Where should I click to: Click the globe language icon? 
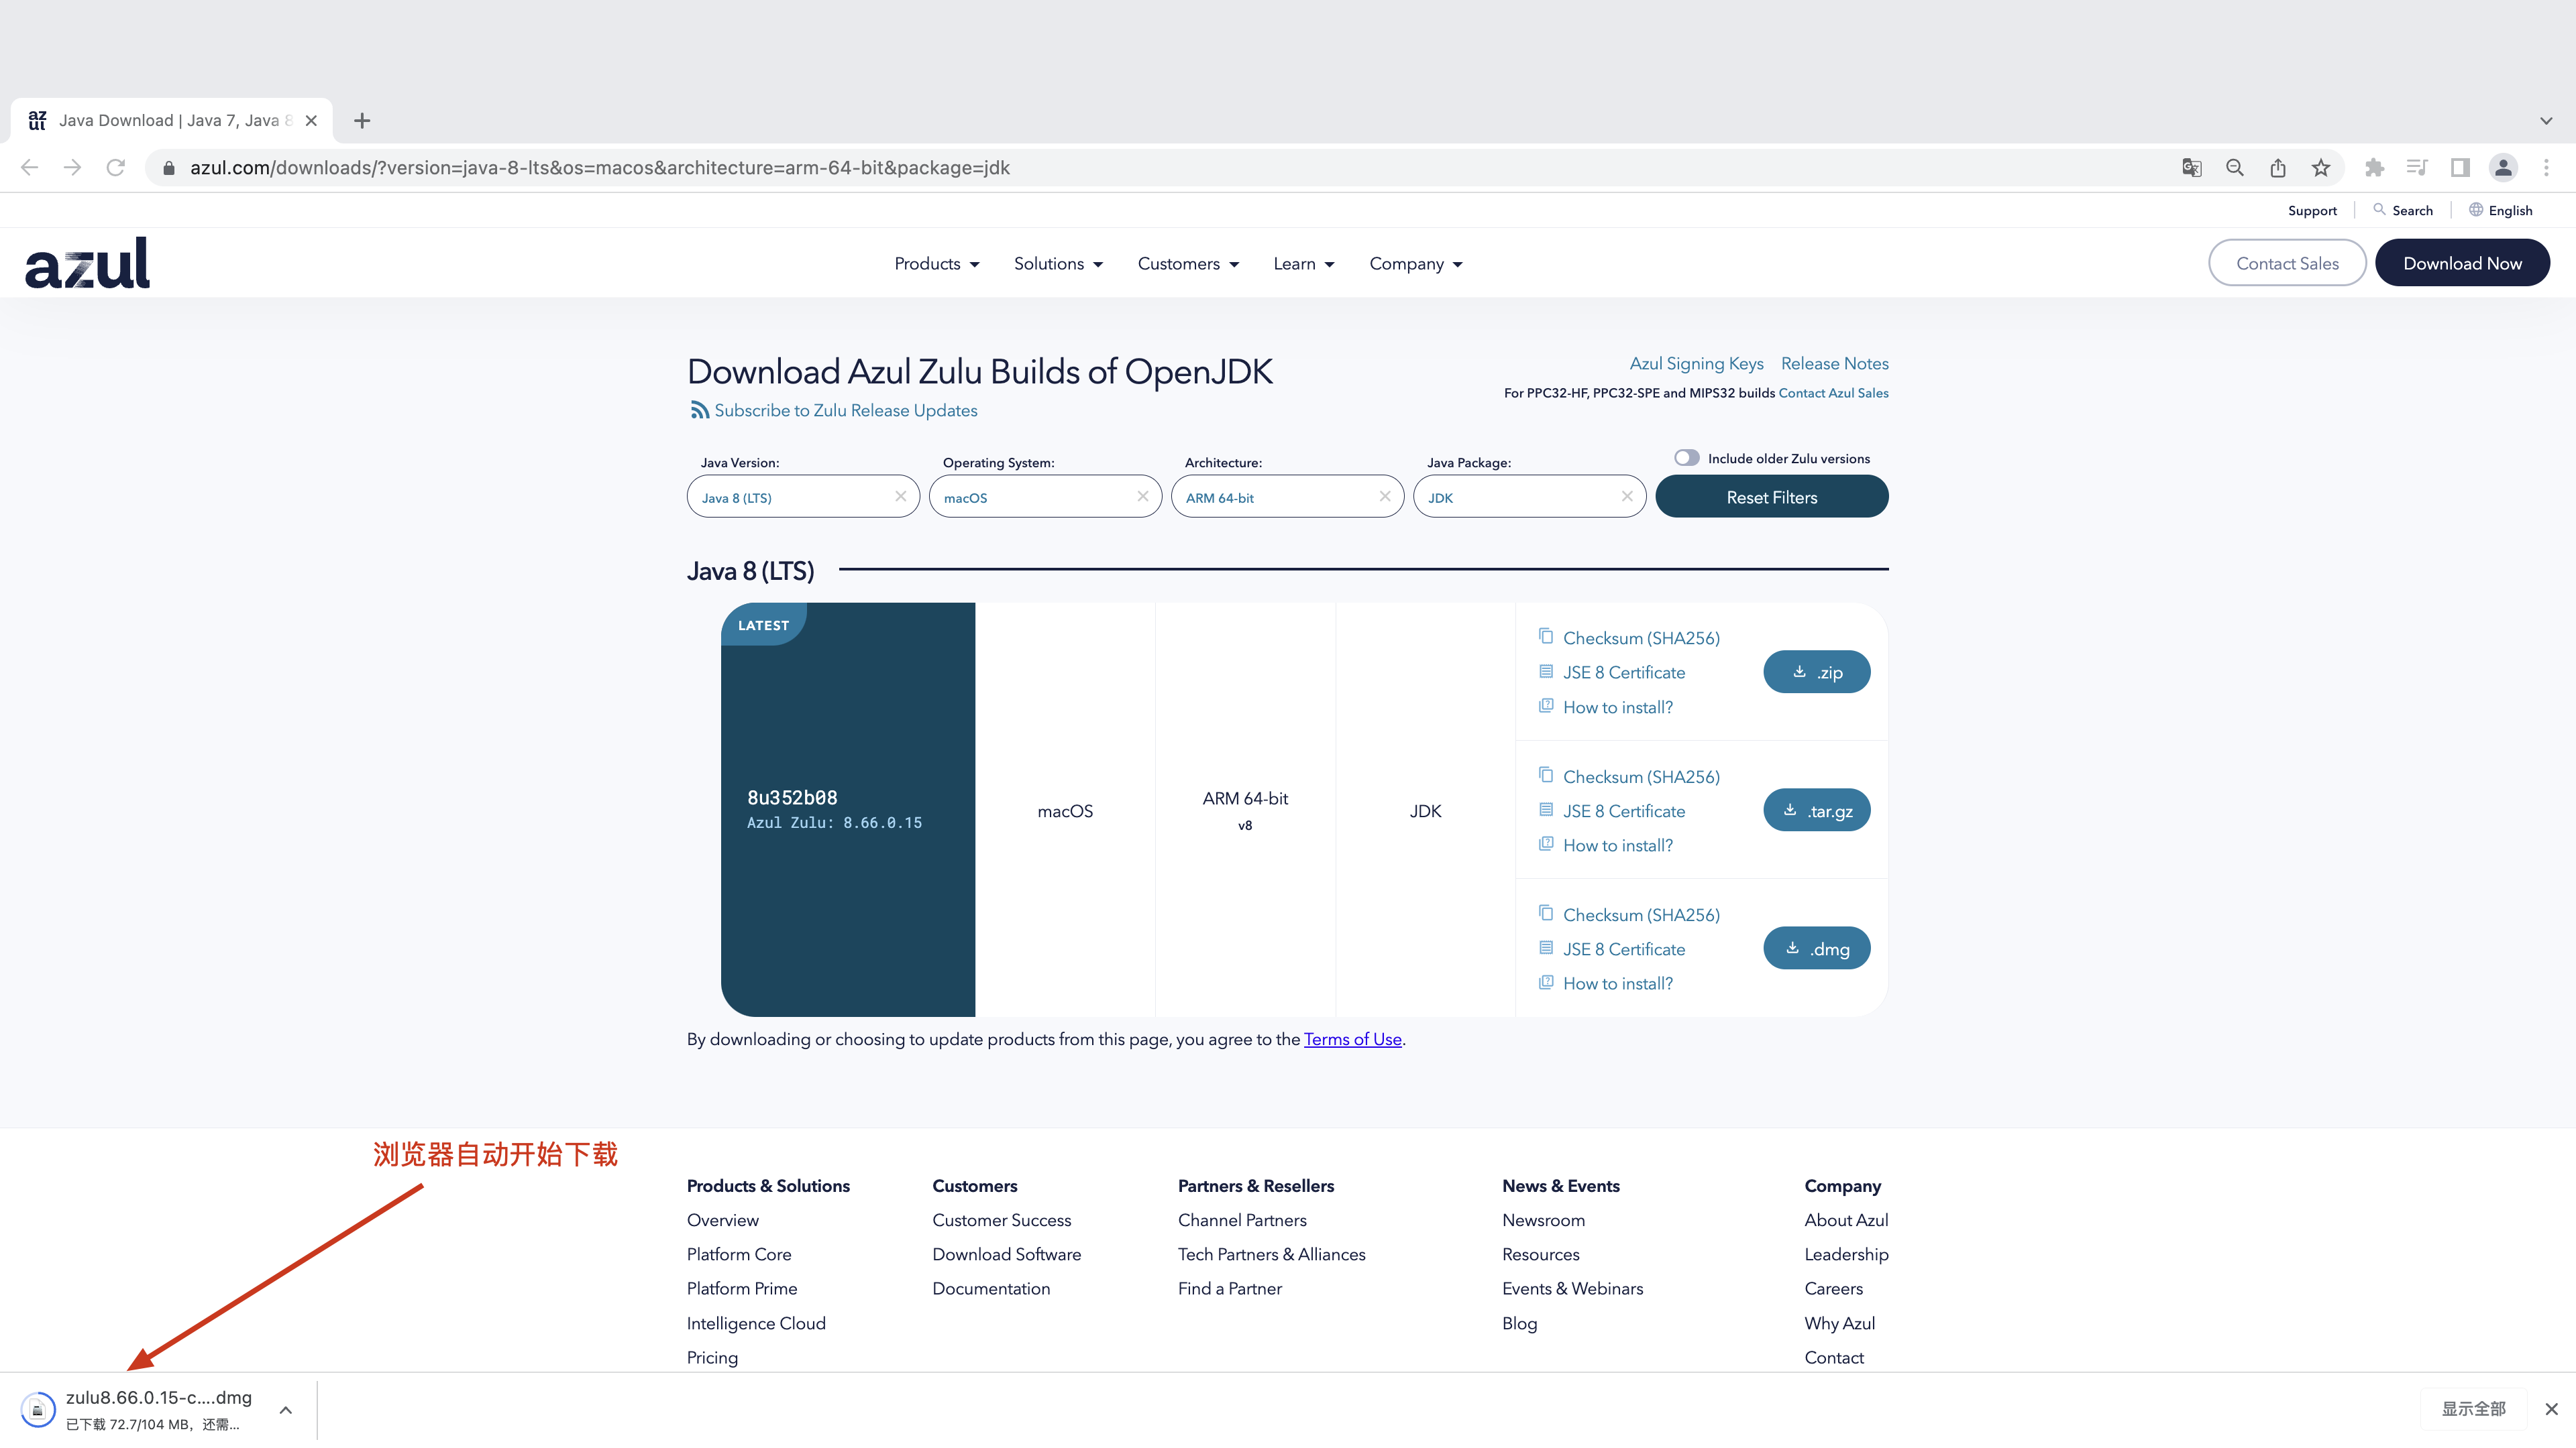[2475, 210]
